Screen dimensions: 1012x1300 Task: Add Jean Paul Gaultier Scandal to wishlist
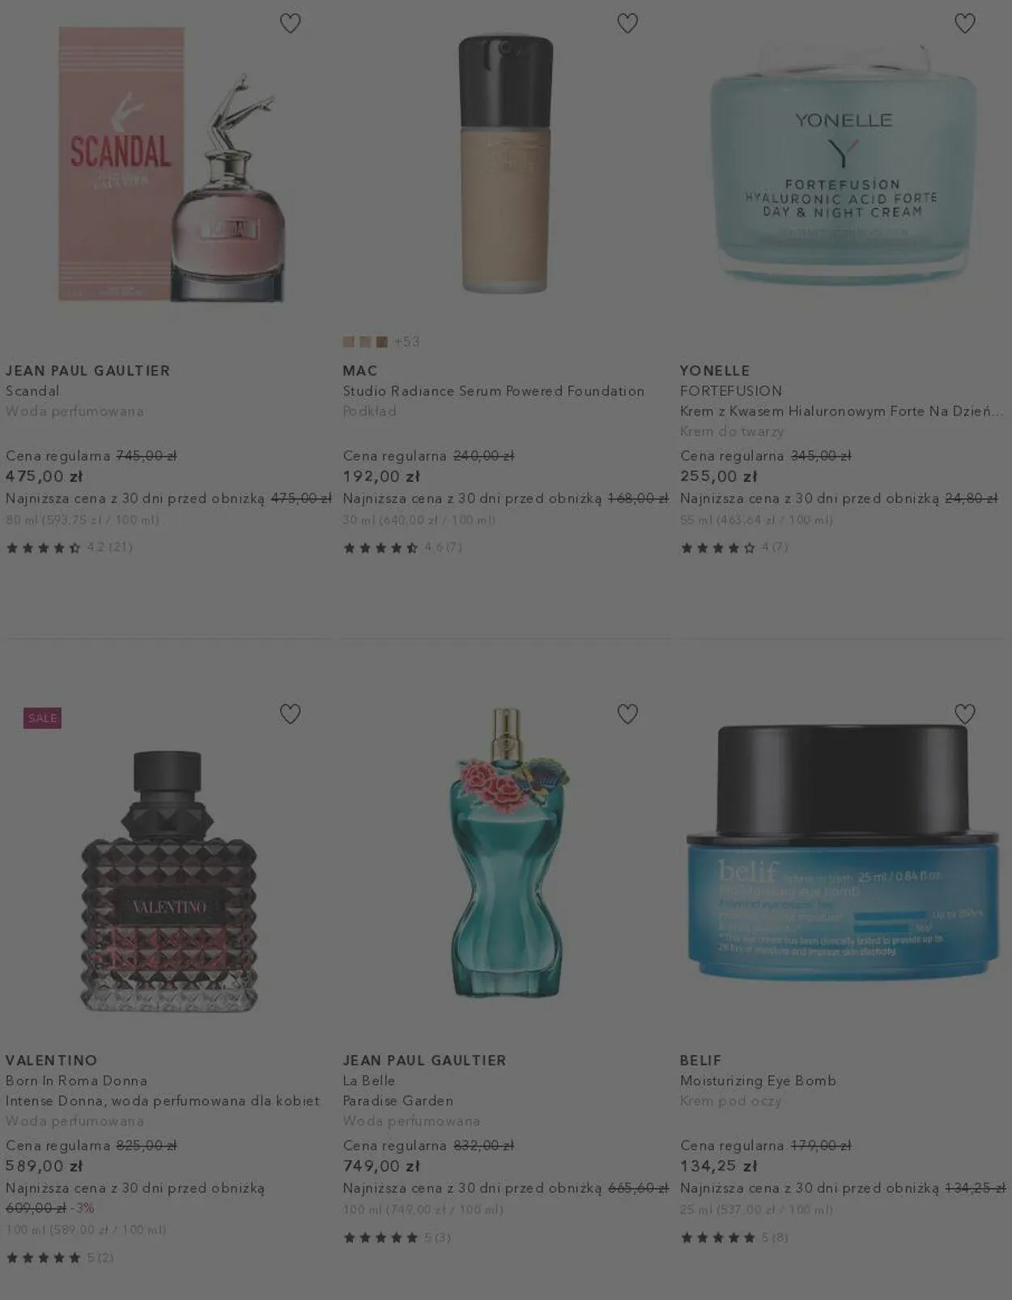290,23
